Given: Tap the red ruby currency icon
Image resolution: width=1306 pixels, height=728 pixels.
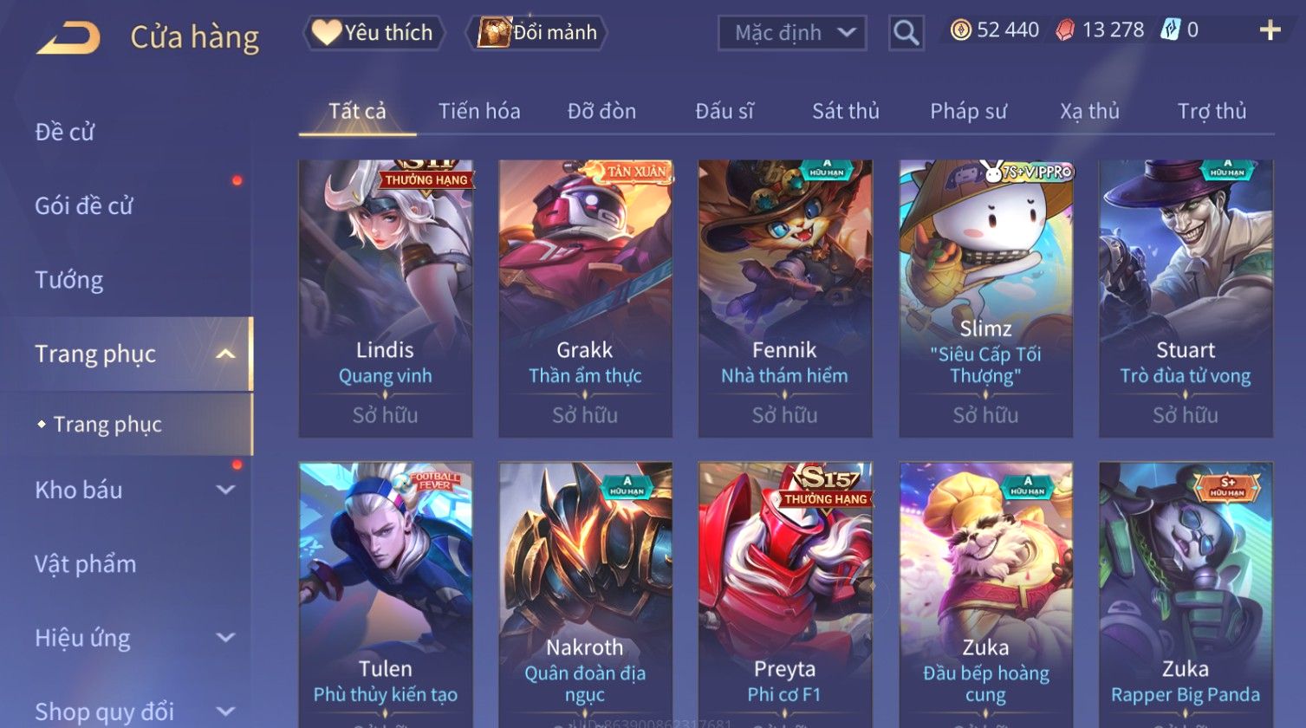Looking at the screenshot, I should [1065, 30].
